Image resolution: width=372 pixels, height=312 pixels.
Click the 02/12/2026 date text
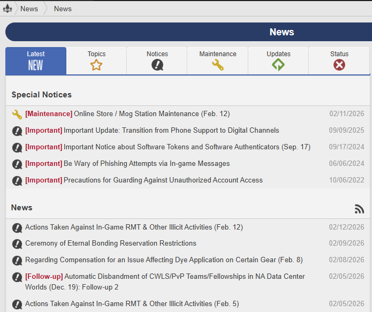(x=347, y=227)
